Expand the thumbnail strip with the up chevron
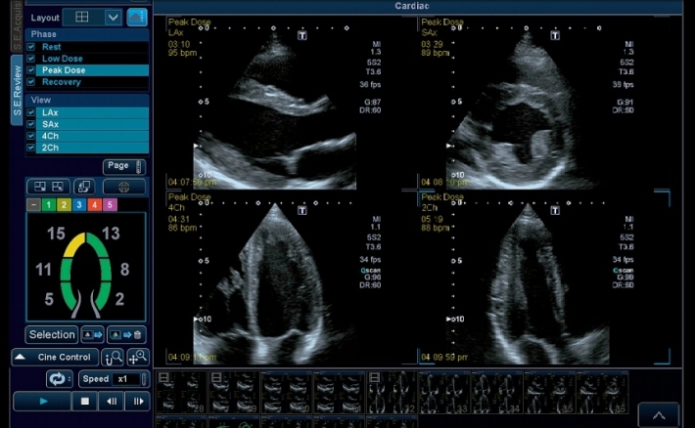 659,415
